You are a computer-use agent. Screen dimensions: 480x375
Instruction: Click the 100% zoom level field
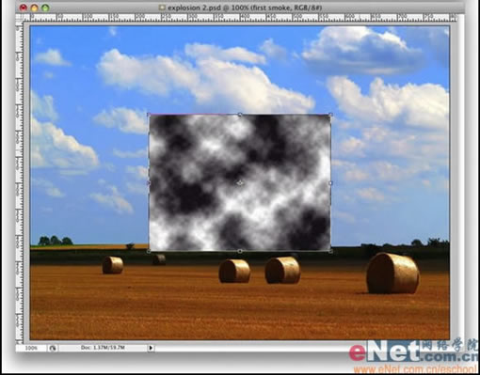coord(31,348)
